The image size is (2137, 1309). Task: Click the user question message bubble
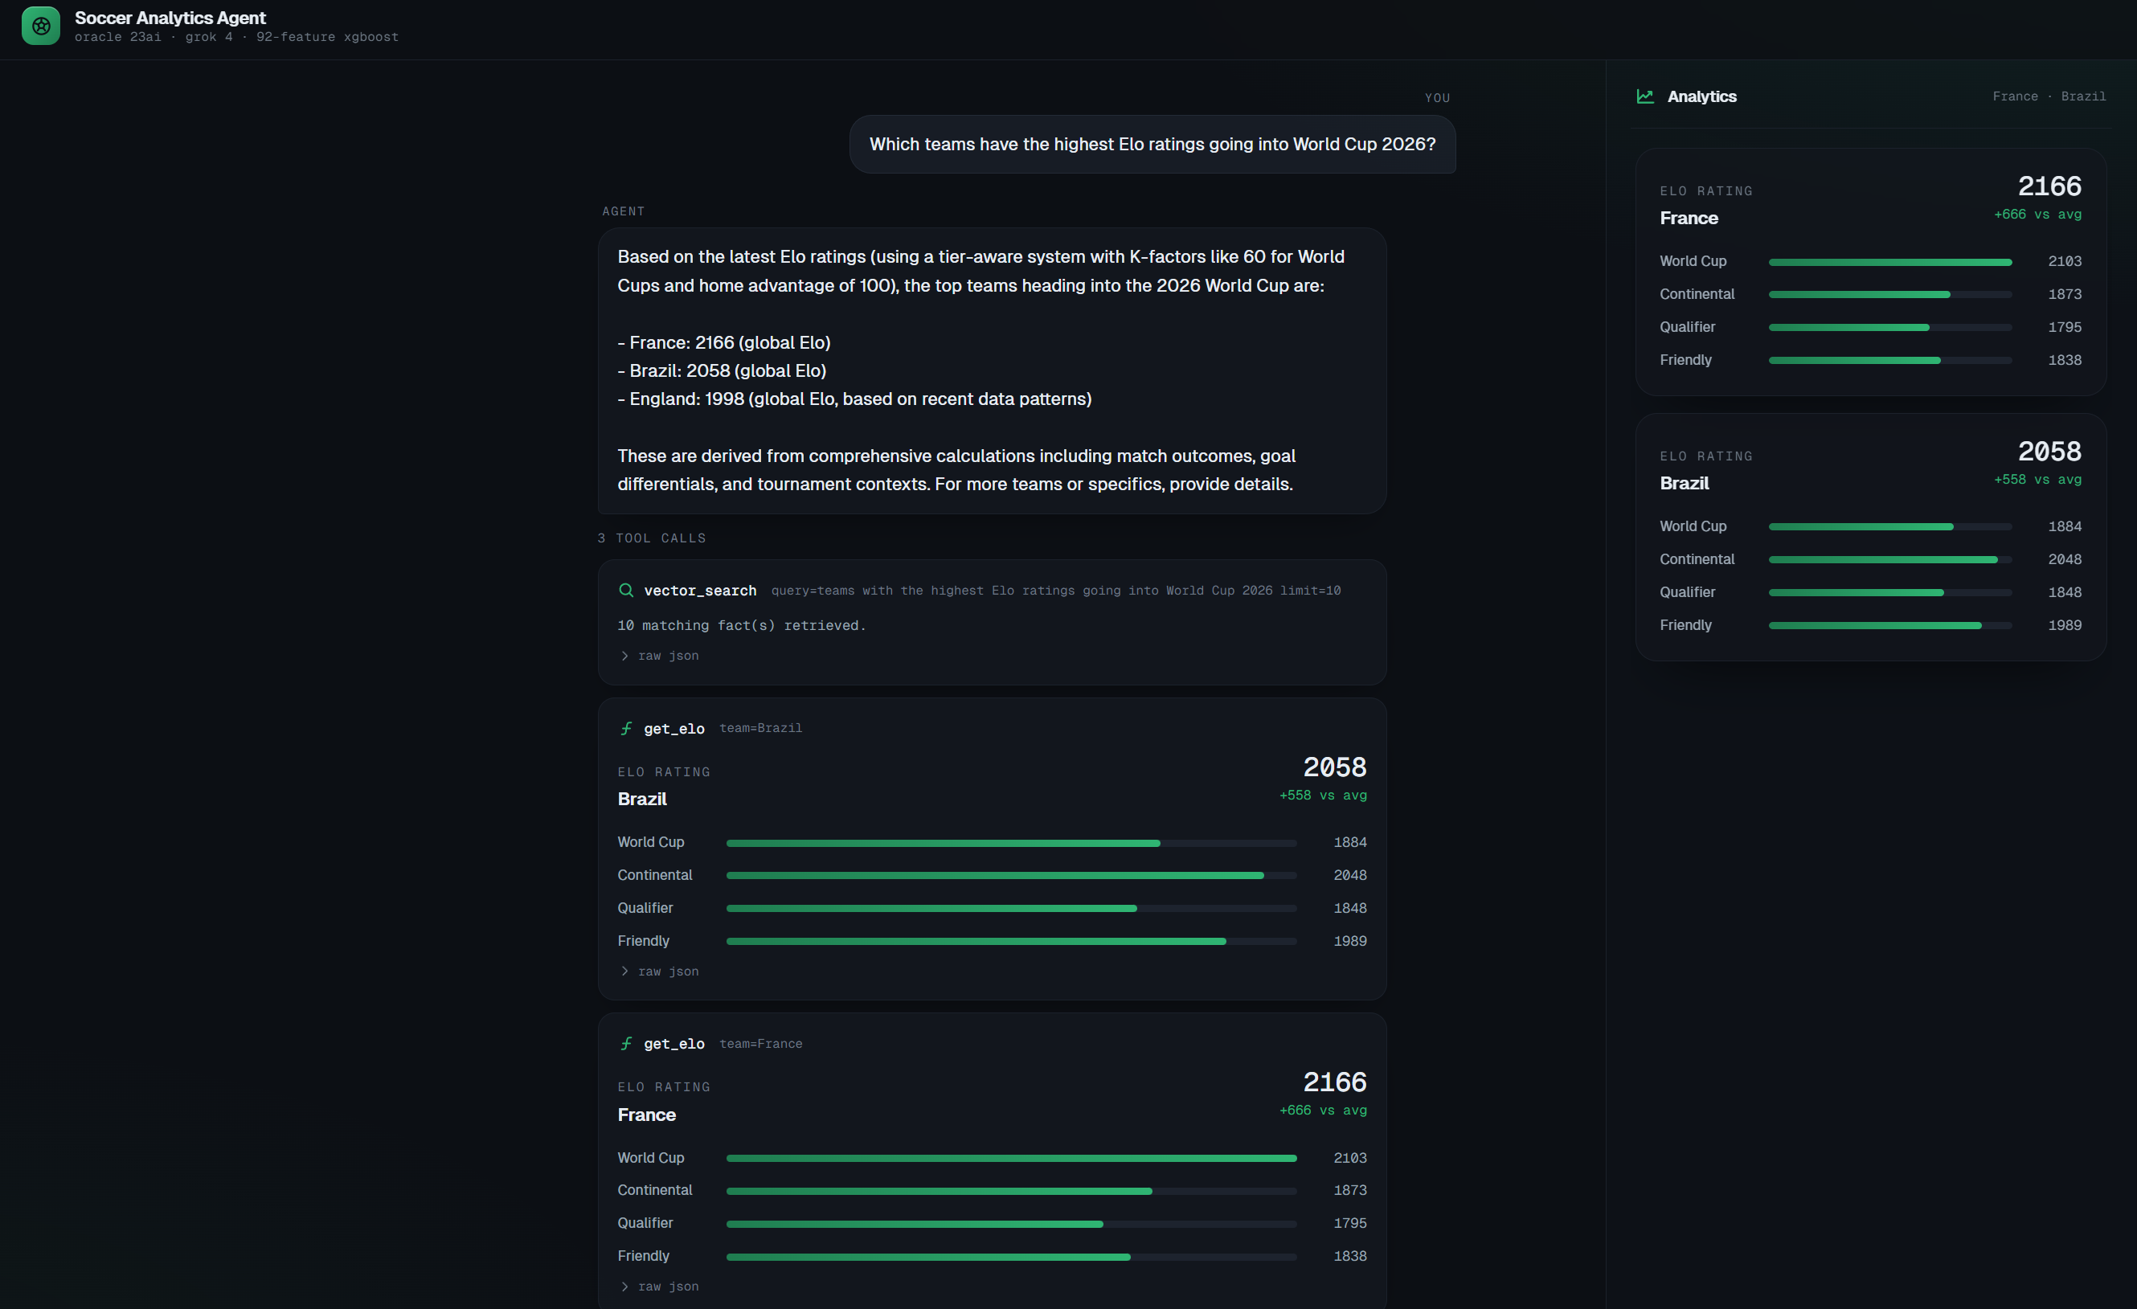(x=1152, y=144)
